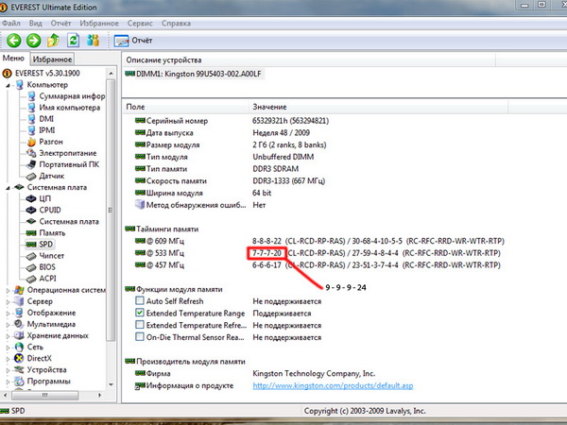
Task: Click the Значение column header
Action: [x=378, y=107]
